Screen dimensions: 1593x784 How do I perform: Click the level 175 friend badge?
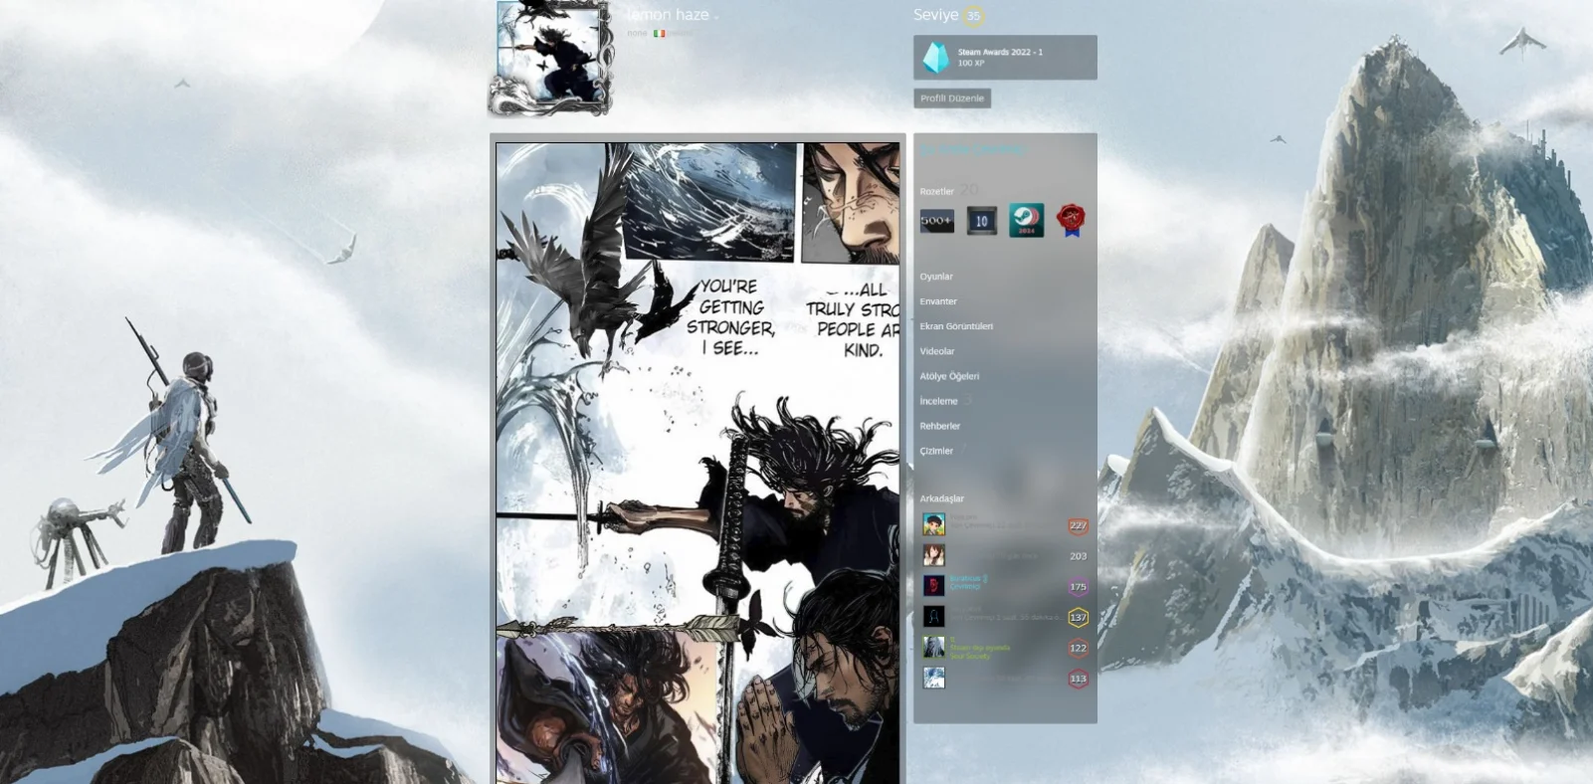coord(1078,587)
